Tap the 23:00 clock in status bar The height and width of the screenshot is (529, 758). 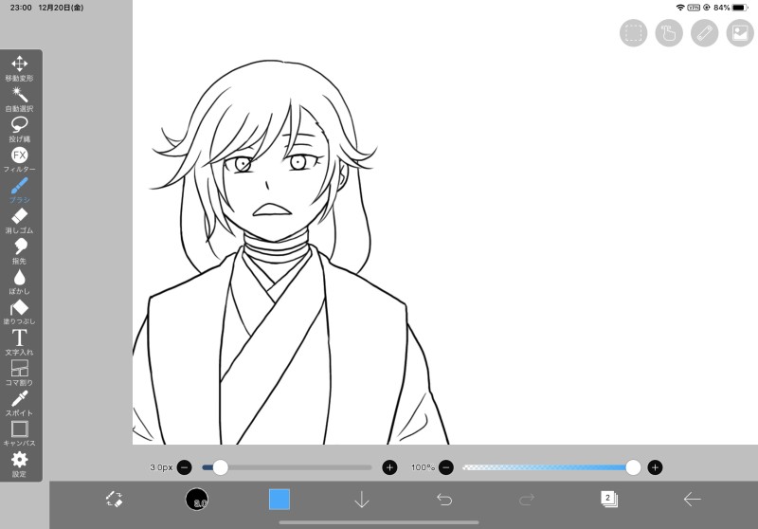tap(21, 8)
